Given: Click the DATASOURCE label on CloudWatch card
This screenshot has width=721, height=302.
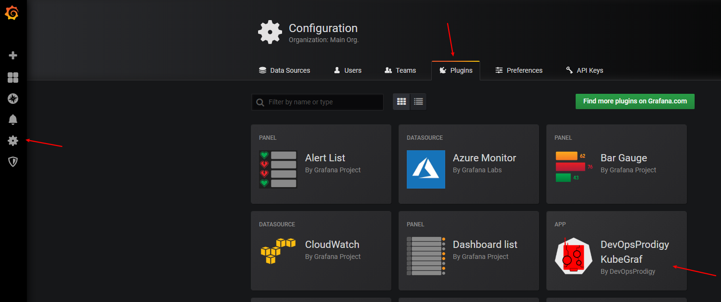Looking at the screenshot, I should point(277,224).
